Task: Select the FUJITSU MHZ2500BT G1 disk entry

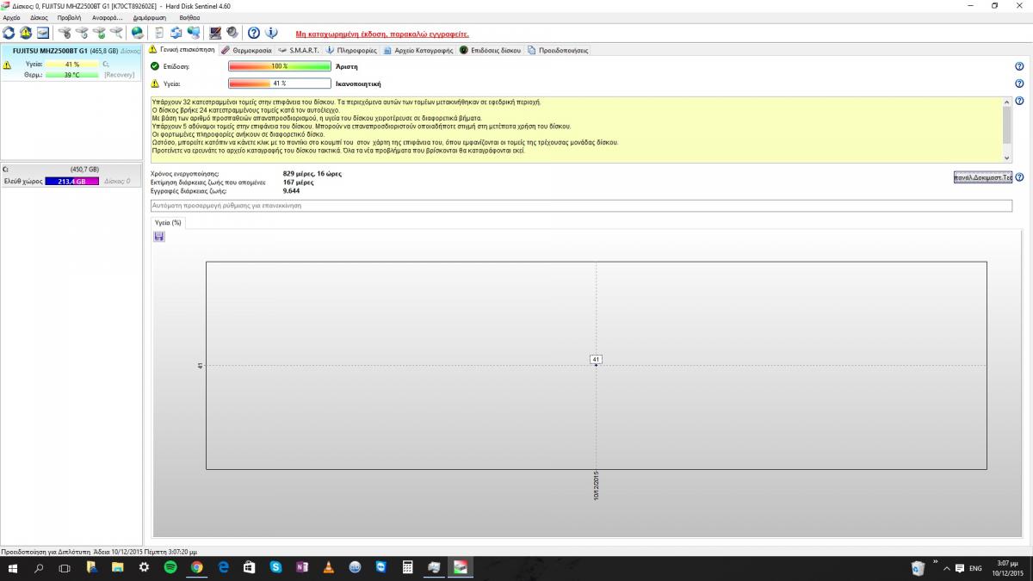Action: (71, 63)
